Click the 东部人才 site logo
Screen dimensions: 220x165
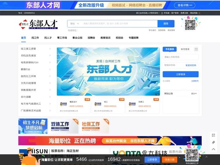pyautogui.click(x=38, y=24)
